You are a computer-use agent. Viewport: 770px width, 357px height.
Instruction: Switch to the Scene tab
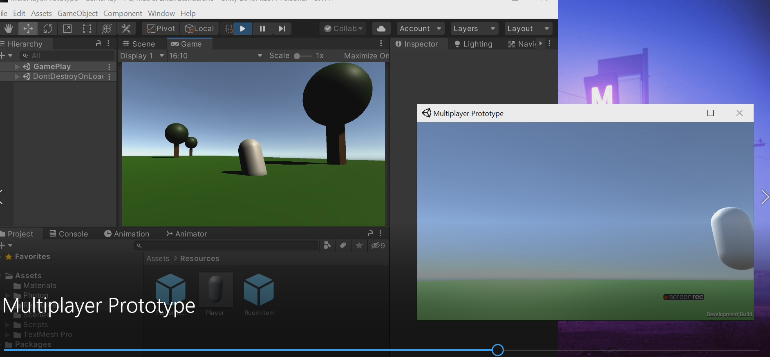coord(139,44)
